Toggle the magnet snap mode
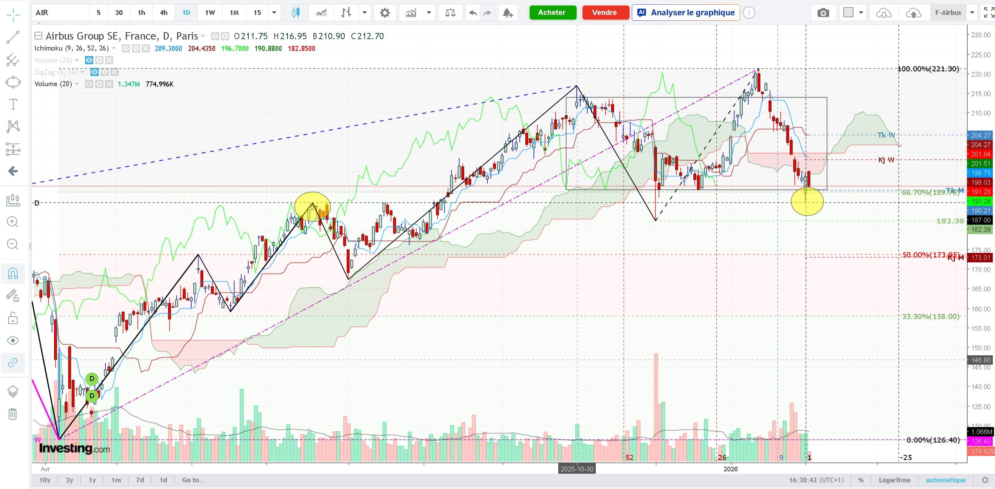This screenshot has width=995, height=489. (13, 273)
